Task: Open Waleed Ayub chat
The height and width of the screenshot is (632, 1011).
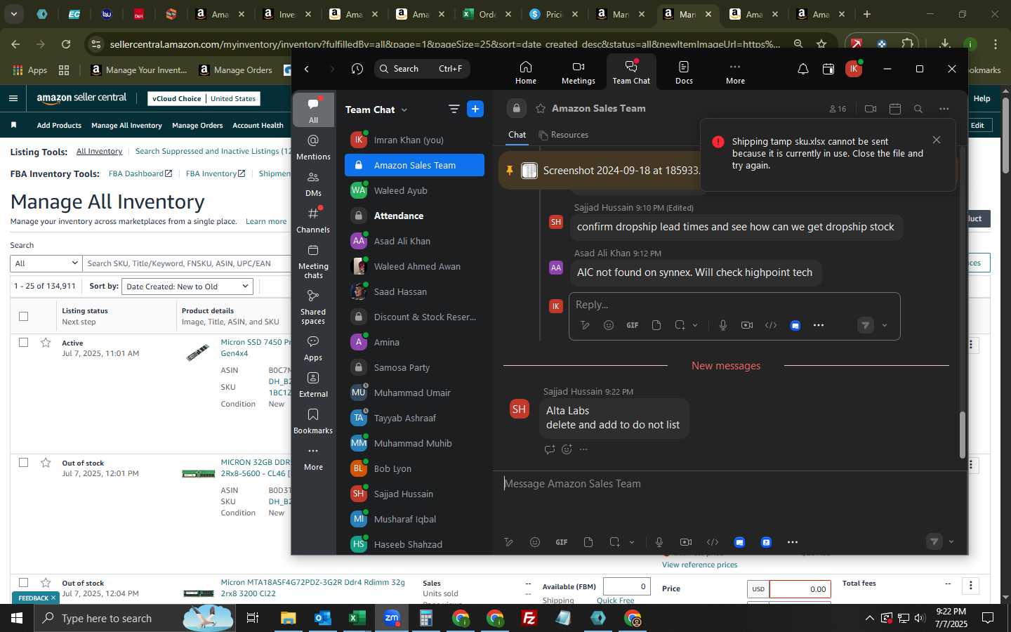Action: (414, 190)
